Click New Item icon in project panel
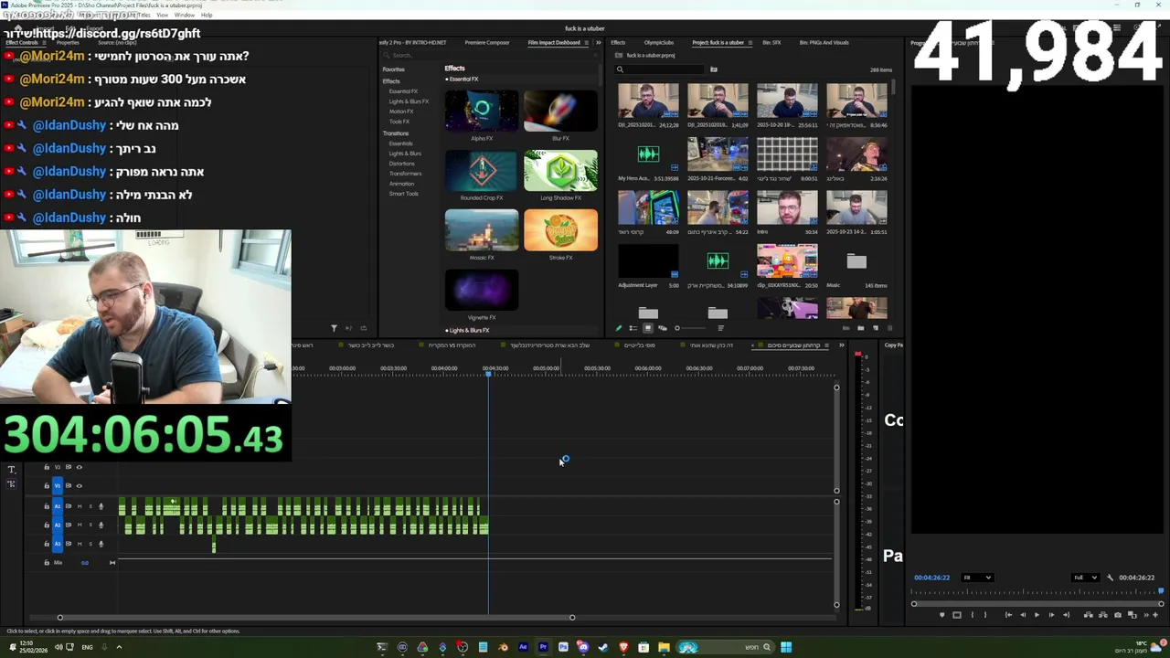The height and width of the screenshot is (658, 1170). 876,328
